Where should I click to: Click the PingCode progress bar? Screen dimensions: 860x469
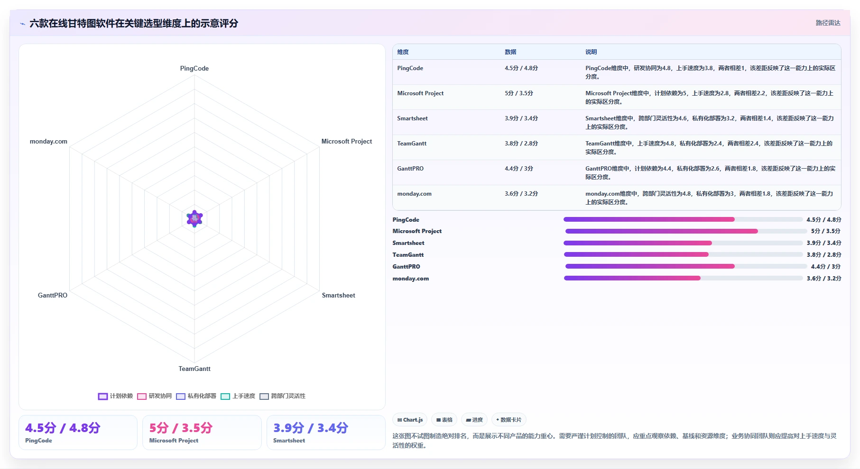coord(683,219)
